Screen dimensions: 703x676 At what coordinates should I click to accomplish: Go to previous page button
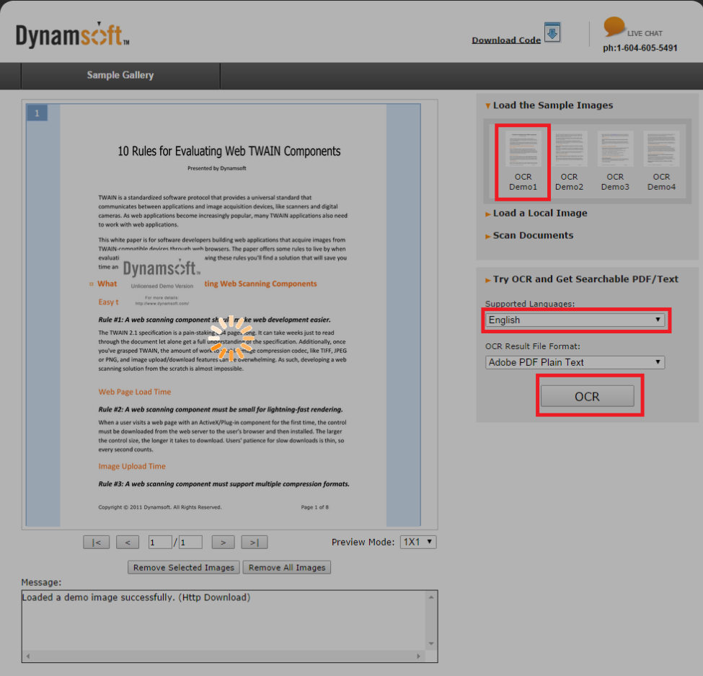[x=127, y=542]
